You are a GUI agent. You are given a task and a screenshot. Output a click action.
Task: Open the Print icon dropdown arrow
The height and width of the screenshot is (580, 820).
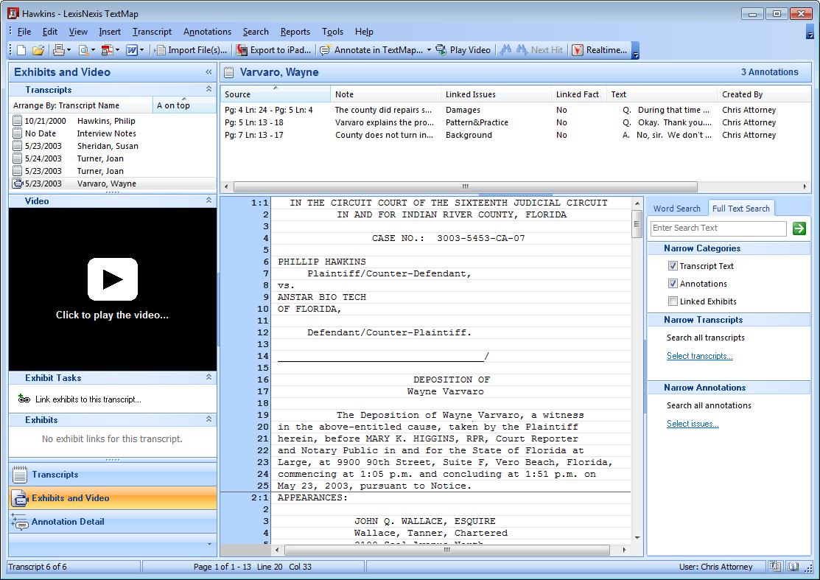click(69, 50)
